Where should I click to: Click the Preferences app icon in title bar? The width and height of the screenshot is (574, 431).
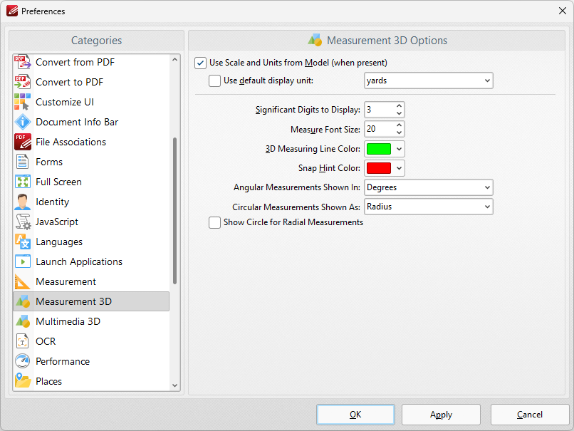coord(11,11)
